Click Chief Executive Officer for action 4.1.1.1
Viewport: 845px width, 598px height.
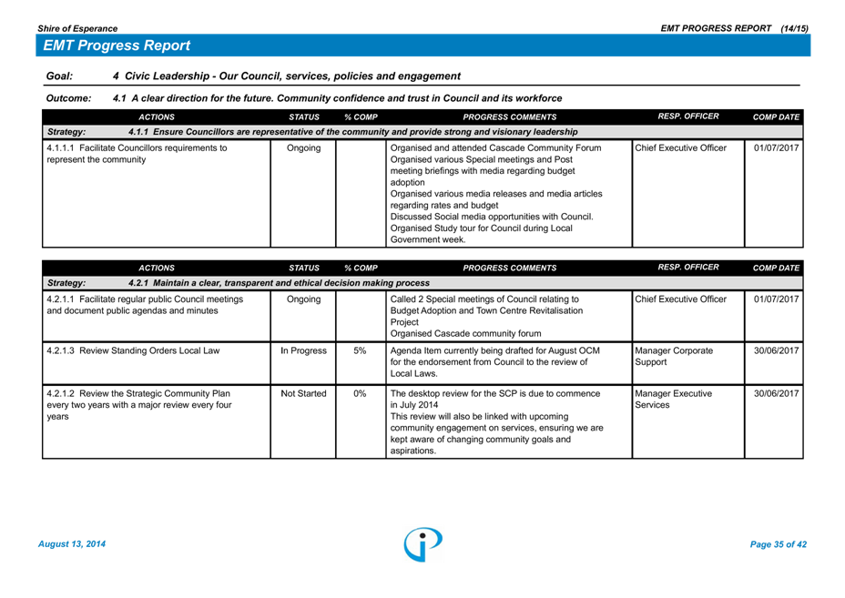680,147
